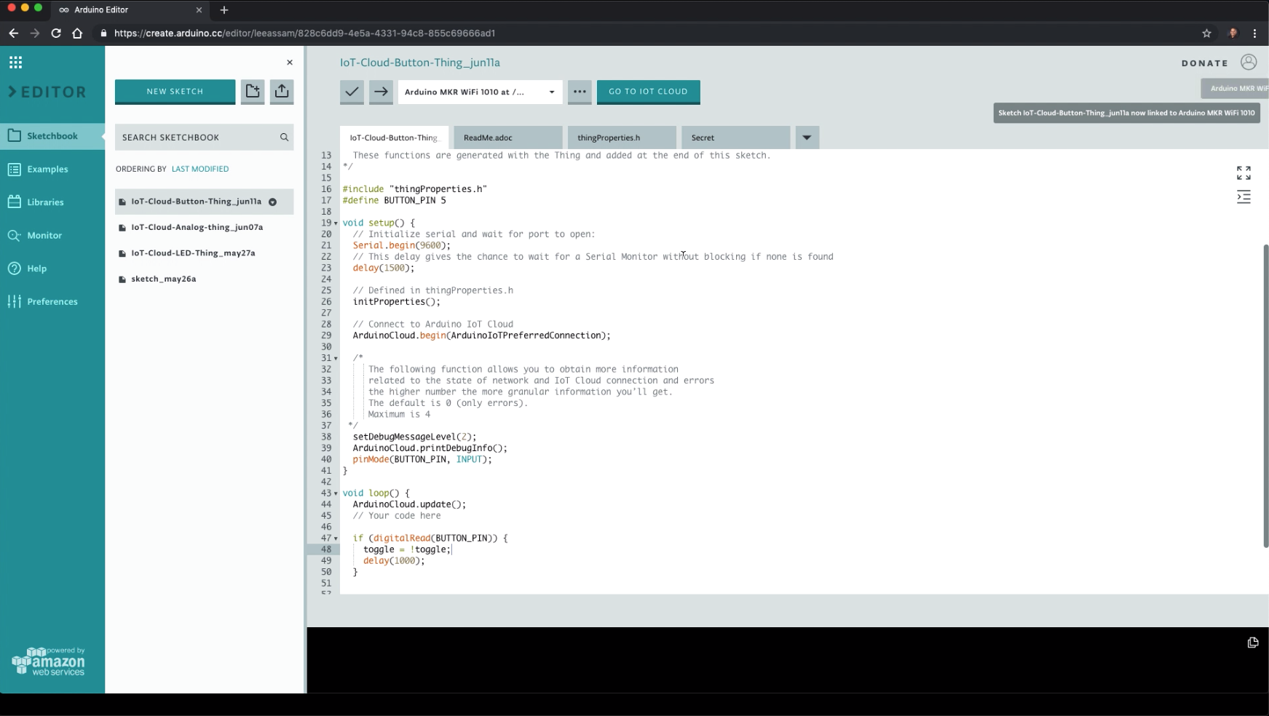Open the user profile avatar
This screenshot has width=1269, height=716.
coord(1249,63)
